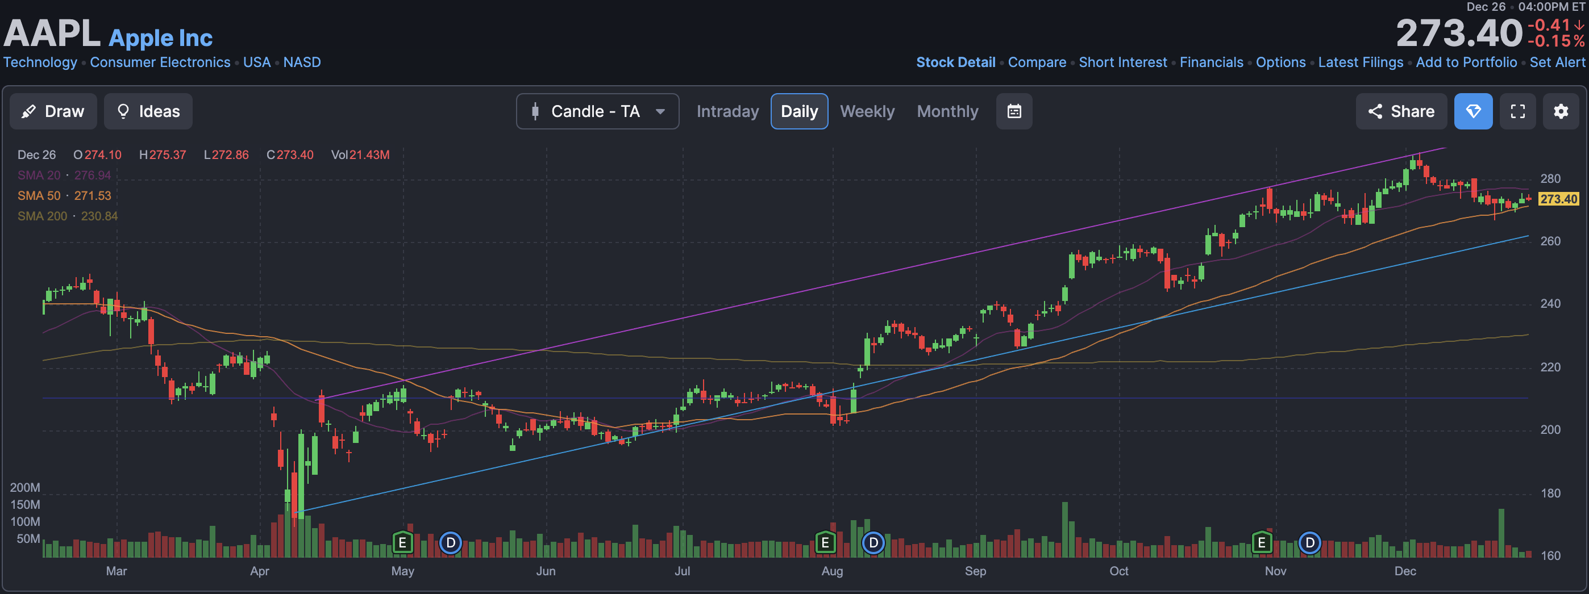Click the August dividend D marker
This screenshot has height=594, width=1589.
[873, 543]
